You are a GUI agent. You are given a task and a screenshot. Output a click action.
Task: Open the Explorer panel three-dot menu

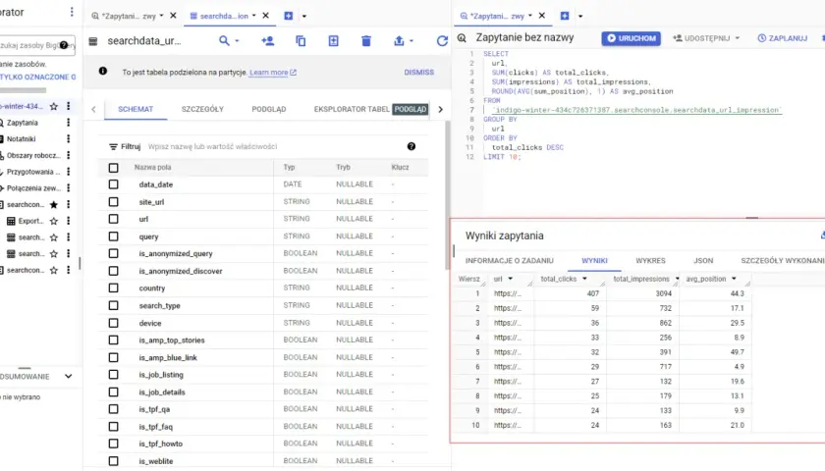72,12
